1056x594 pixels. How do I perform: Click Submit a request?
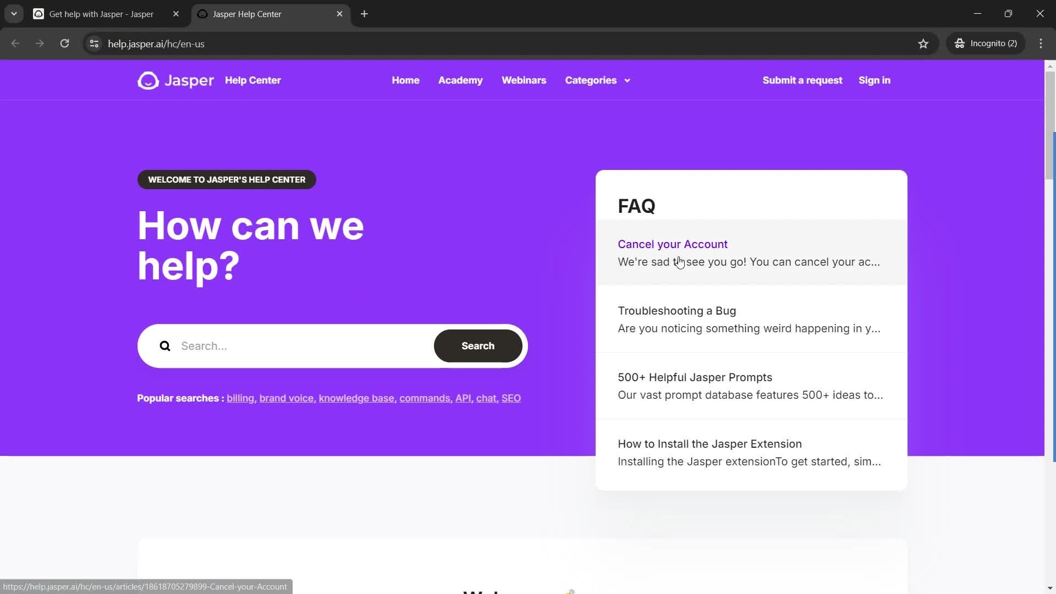click(802, 80)
